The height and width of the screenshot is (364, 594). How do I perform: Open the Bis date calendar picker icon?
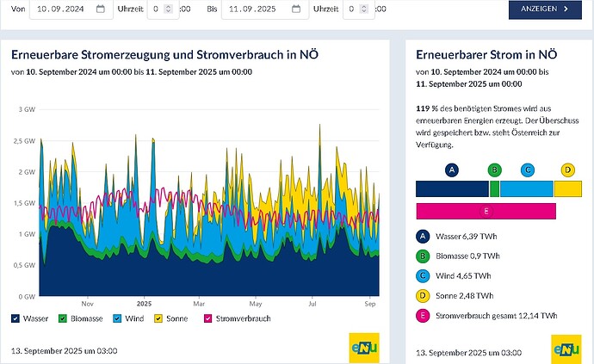pyautogui.click(x=296, y=9)
